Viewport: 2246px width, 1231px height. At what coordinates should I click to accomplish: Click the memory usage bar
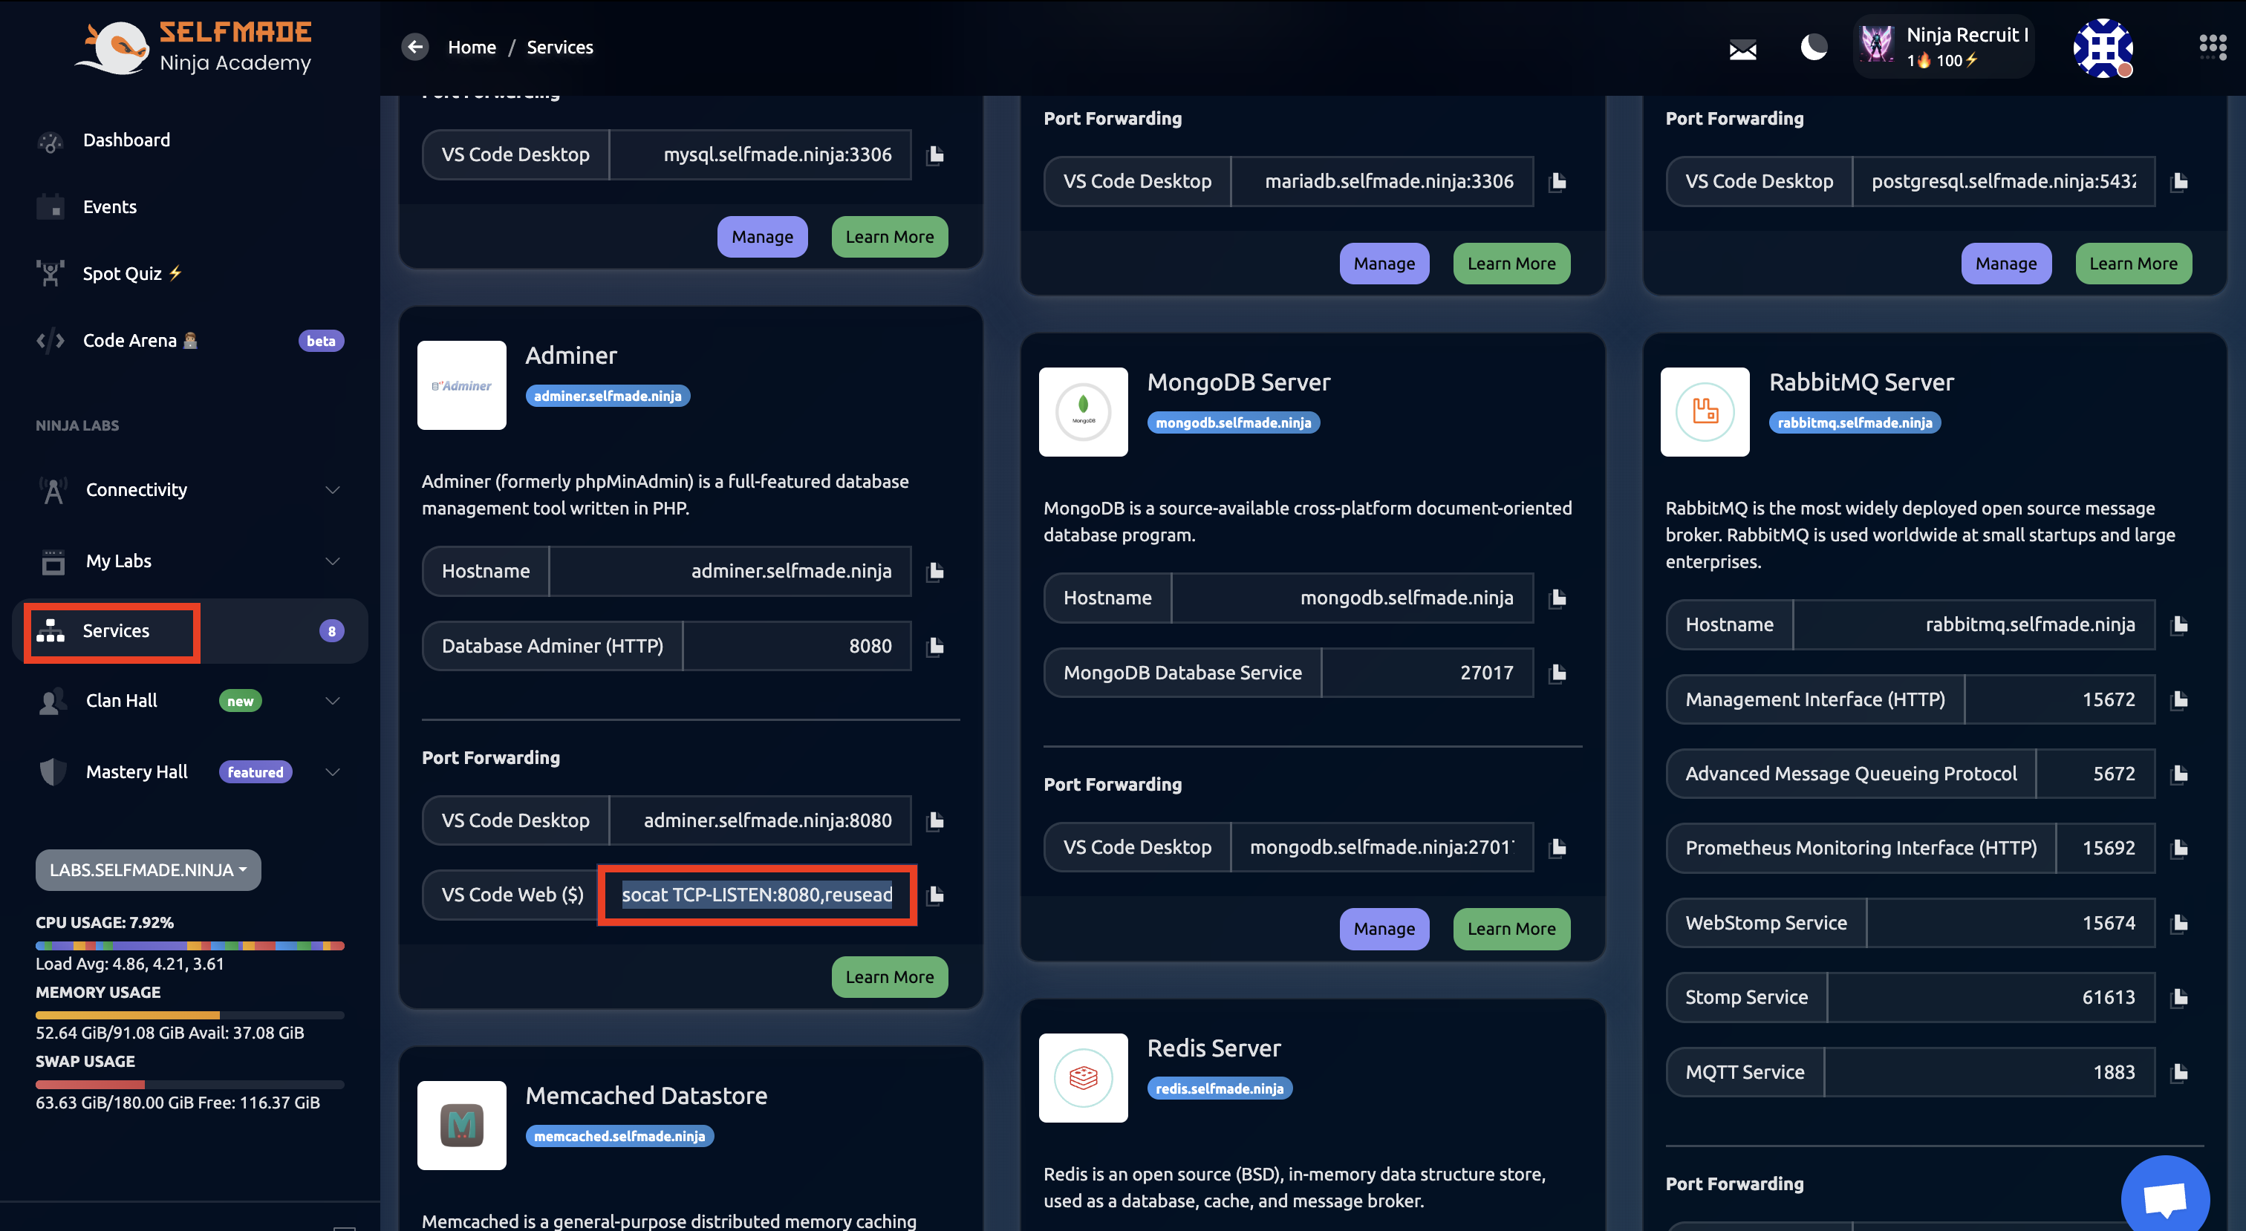click(190, 1016)
